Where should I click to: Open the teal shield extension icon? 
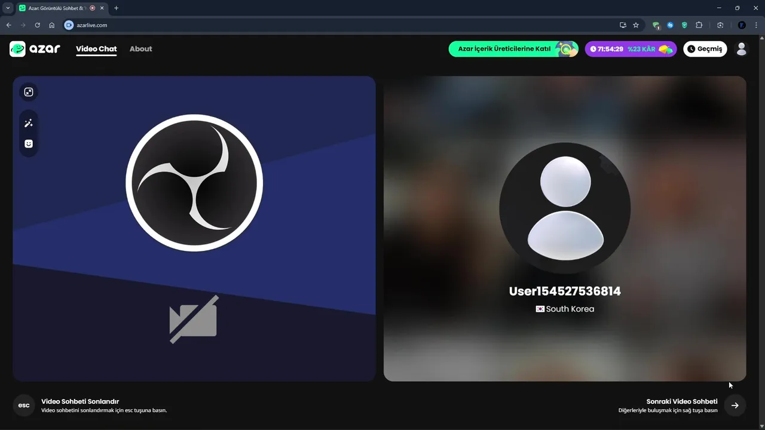[x=684, y=25]
